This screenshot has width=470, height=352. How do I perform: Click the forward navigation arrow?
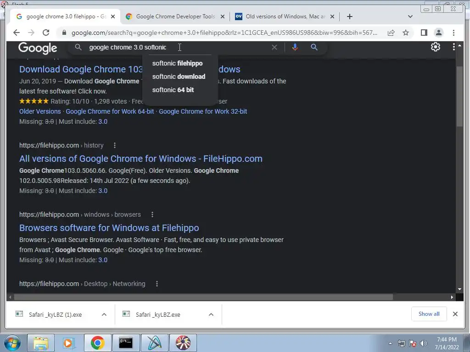(x=31, y=33)
